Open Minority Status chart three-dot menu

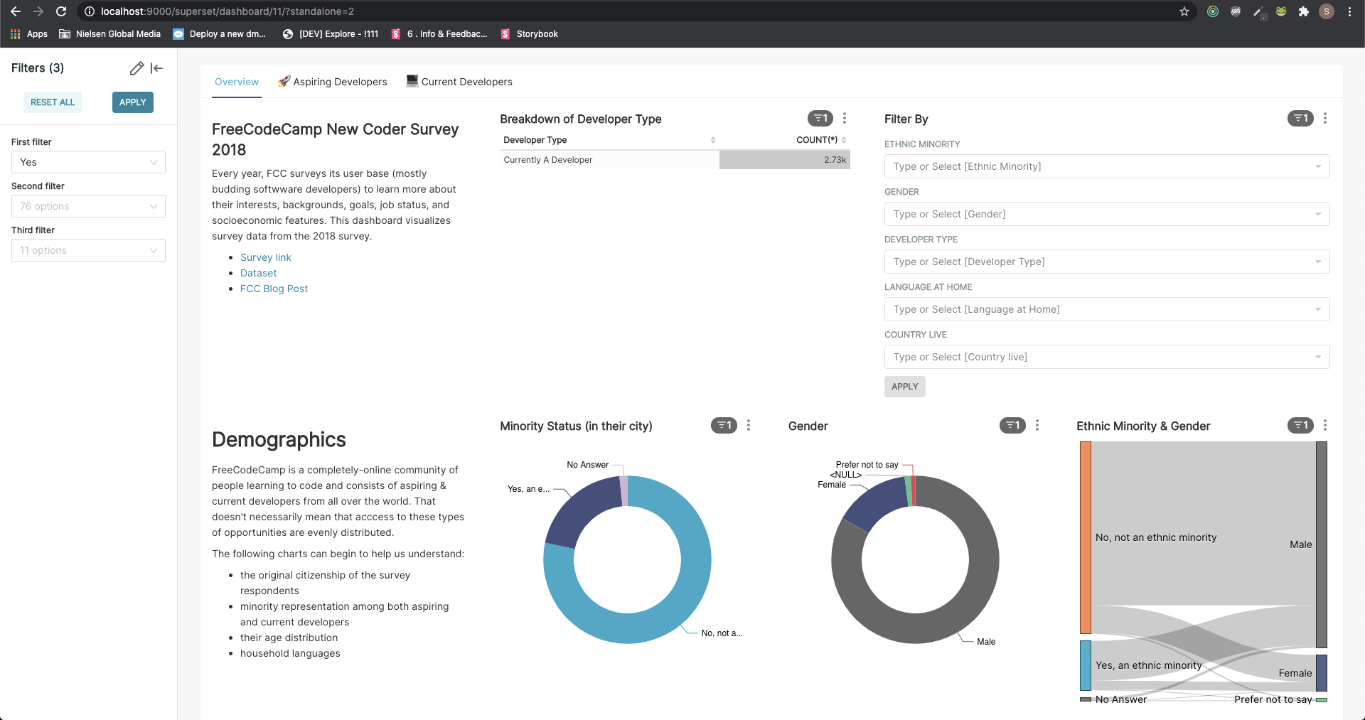749,426
